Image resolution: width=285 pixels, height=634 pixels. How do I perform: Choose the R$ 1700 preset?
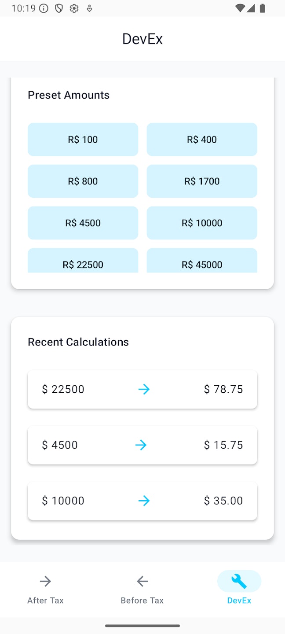click(x=202, y=181)
